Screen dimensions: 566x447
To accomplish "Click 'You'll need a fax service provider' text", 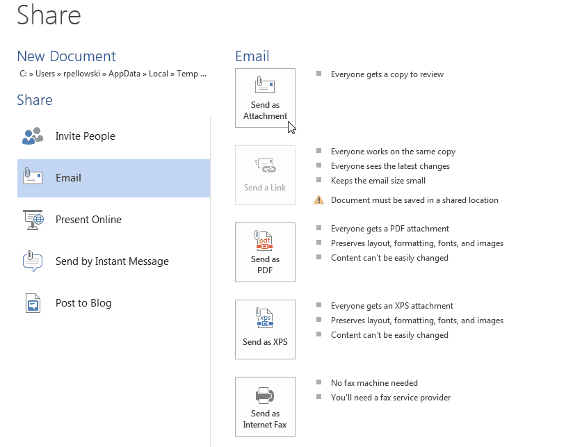I will point(391,398).
